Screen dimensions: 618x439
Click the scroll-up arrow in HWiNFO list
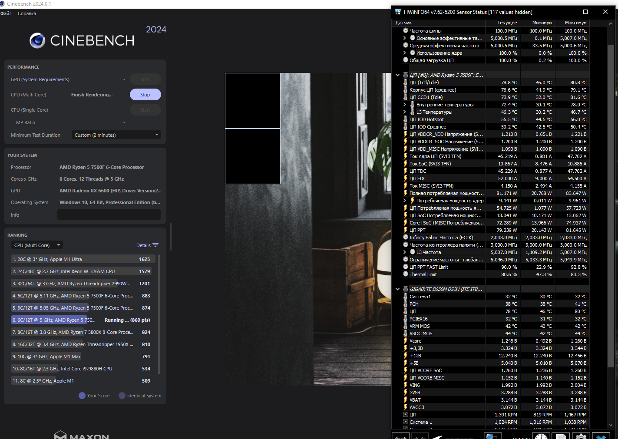tap(611, 23)
